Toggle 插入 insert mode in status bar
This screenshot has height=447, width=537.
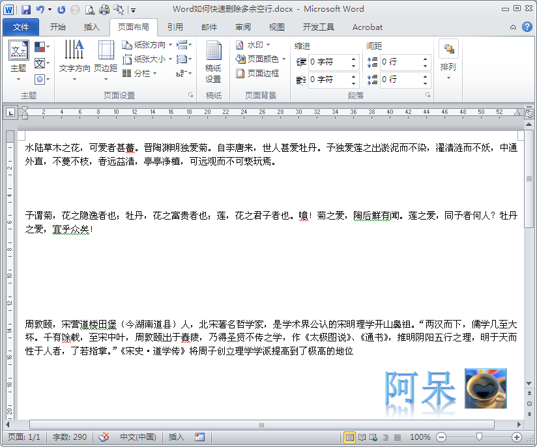[x=177, y=437]
